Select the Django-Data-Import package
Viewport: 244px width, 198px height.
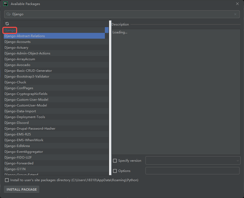click(x=56, y=111)
